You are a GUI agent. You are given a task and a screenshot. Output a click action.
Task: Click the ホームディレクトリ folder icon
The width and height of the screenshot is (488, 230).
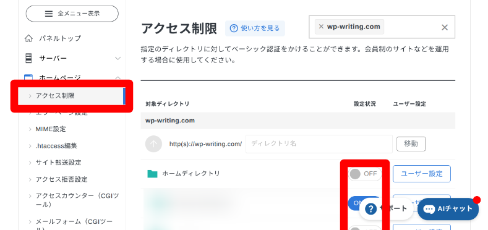tap(152, 174)
